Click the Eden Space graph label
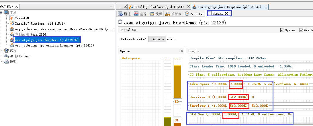The width and height of the screenshot is (313, 126). coord(249,84)
